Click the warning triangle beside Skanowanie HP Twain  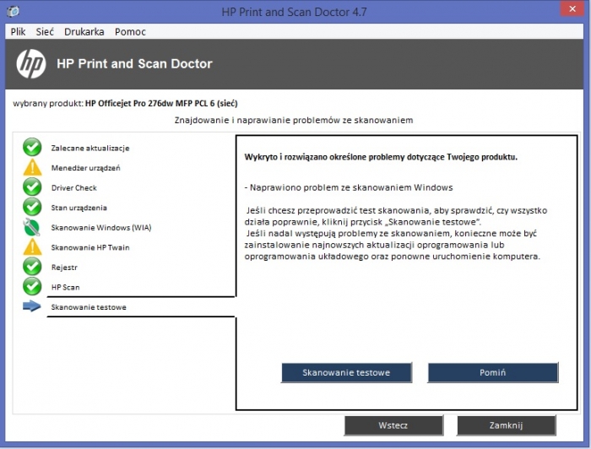pos(32,246)
